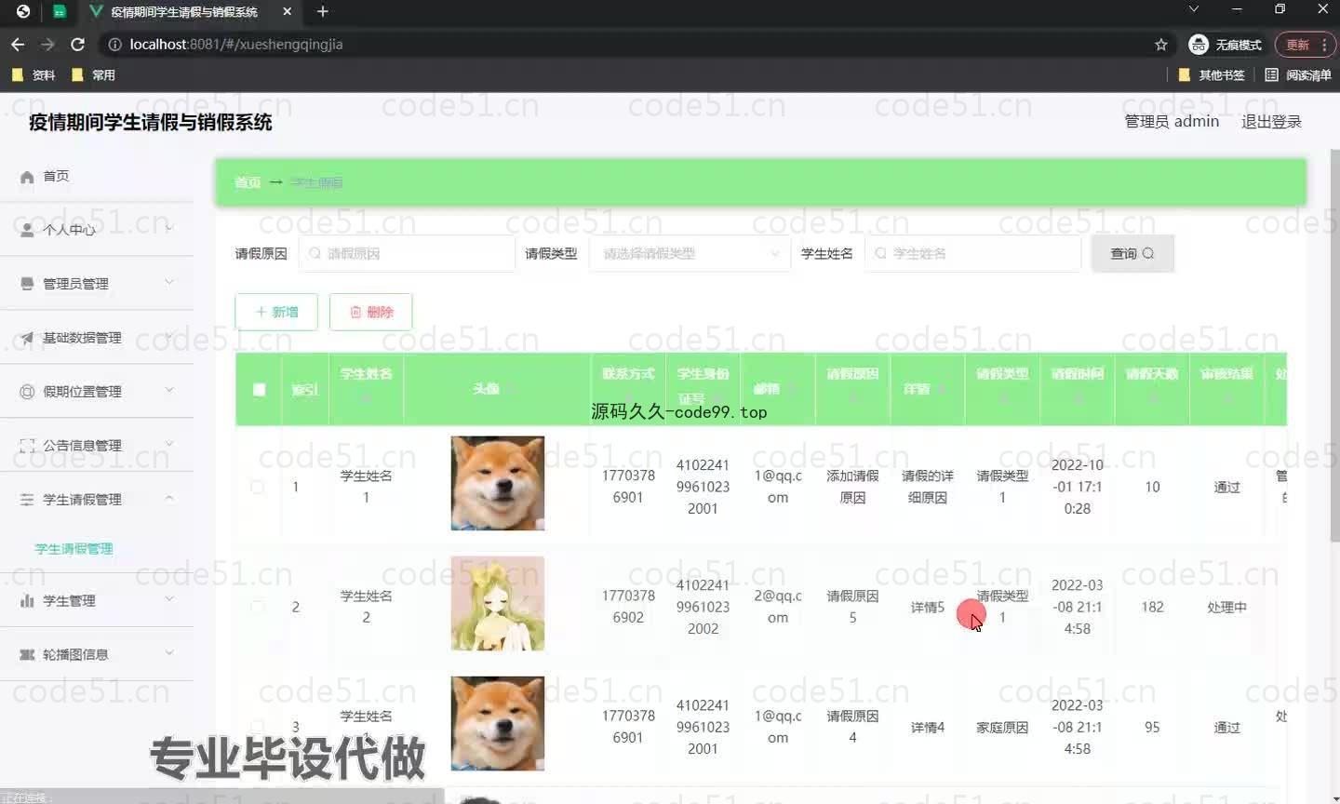Viewport: 1340px width, 804px height.
Task: Open the 阅读清单 reading list
Action: [1298, 75]
